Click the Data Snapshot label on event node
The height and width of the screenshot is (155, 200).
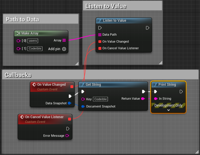pyautogui.click(x=56, y=103)
